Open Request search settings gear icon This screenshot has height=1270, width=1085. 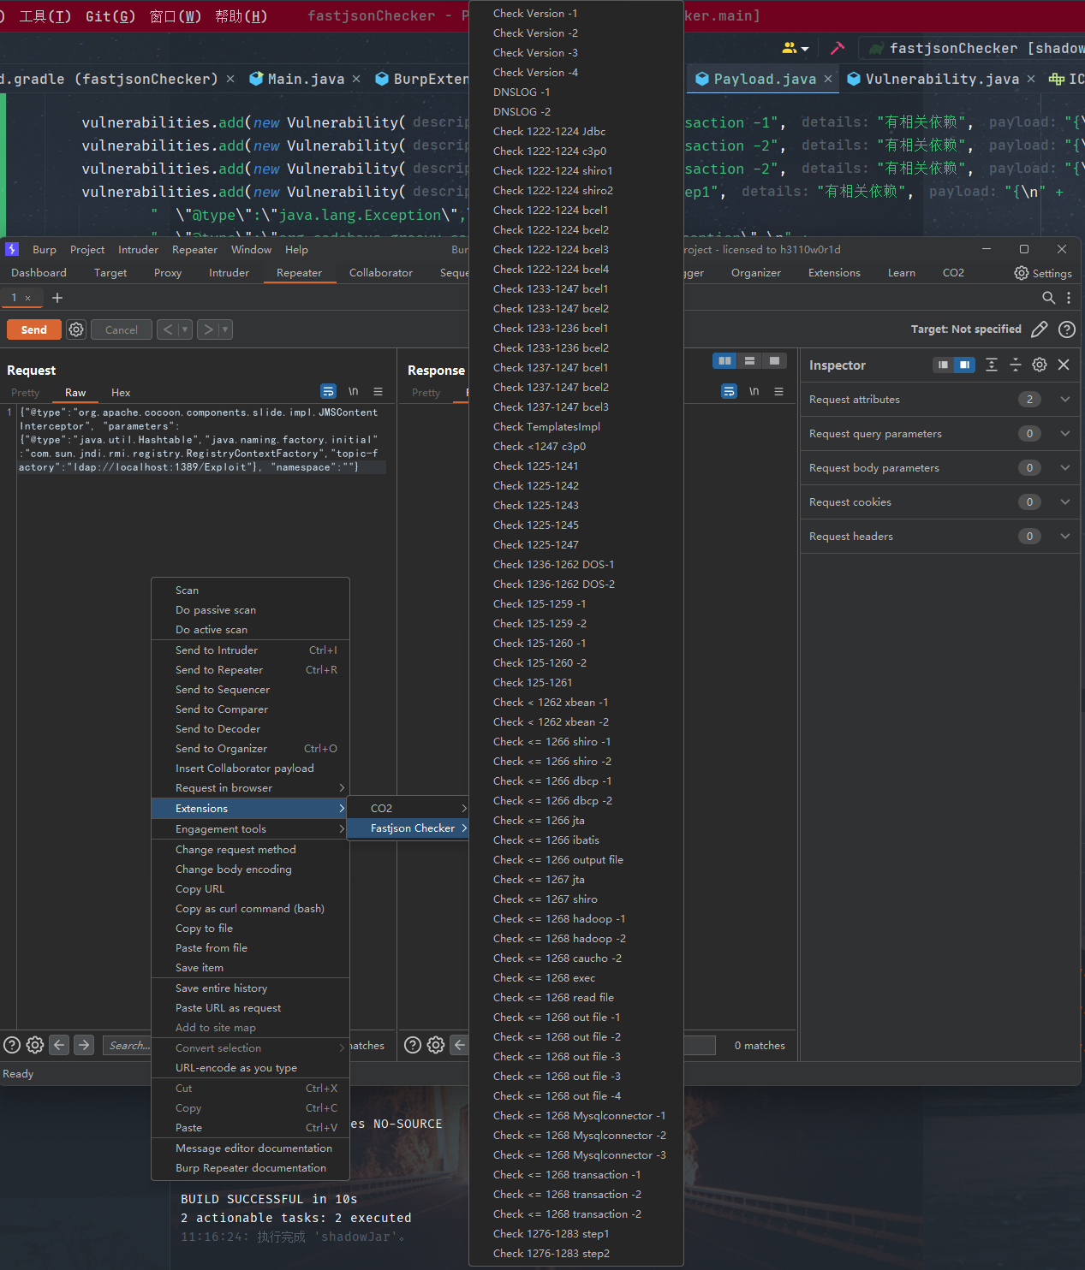tap(35, 1045)
